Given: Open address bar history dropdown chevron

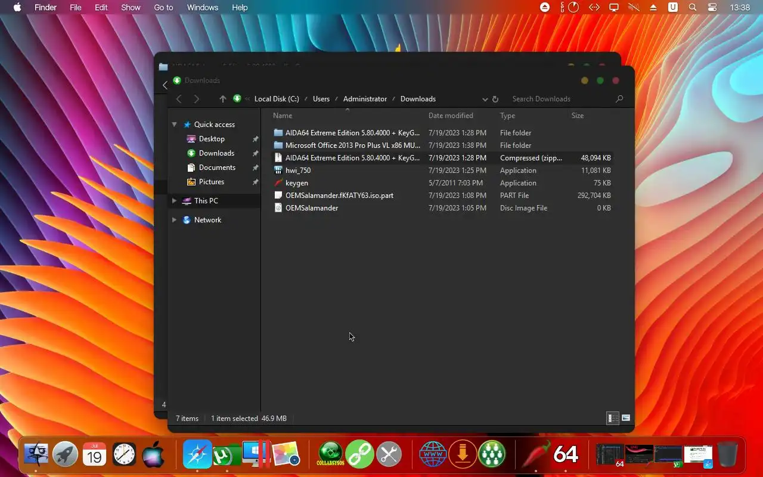Looking at the screenshot, I should [x=485, y=99].
